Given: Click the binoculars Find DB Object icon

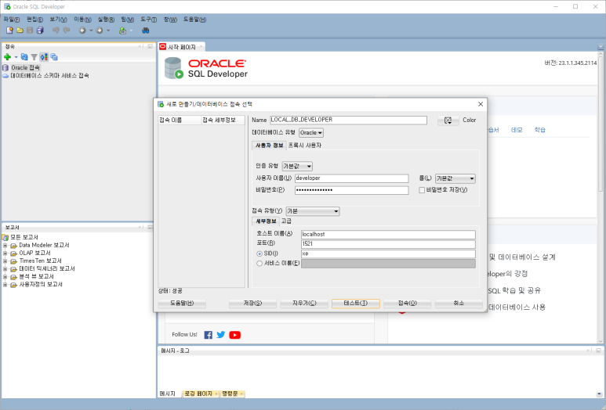Looking at the screenshot, I should 145,30.
